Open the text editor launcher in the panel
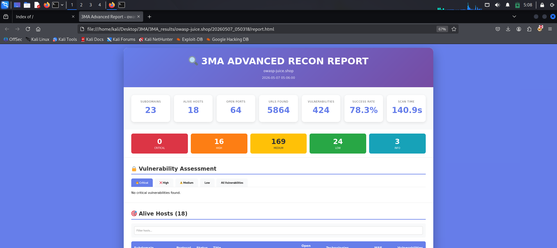This screenshot has height=248, width=557. [37, 5]
